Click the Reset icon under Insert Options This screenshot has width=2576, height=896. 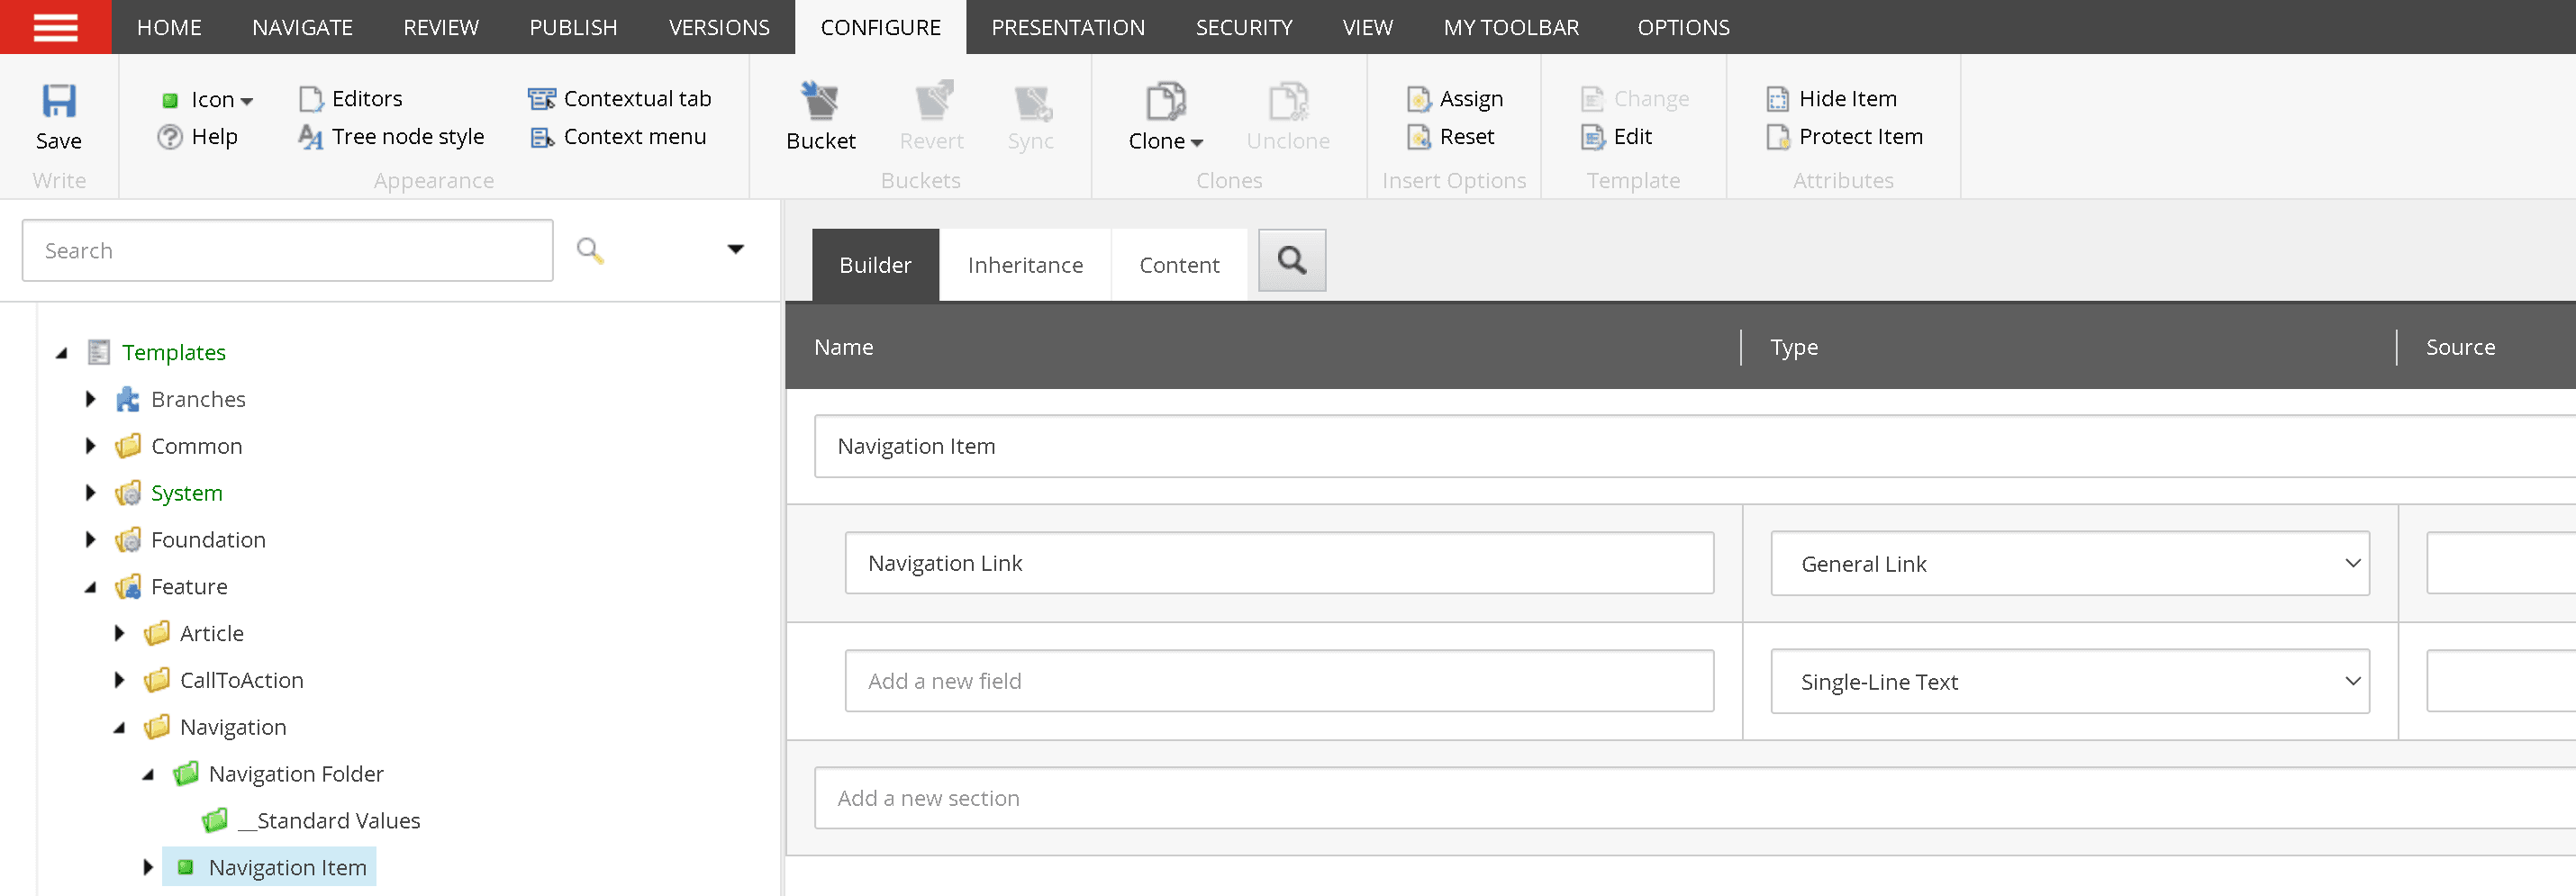[x=1419, y=137]
